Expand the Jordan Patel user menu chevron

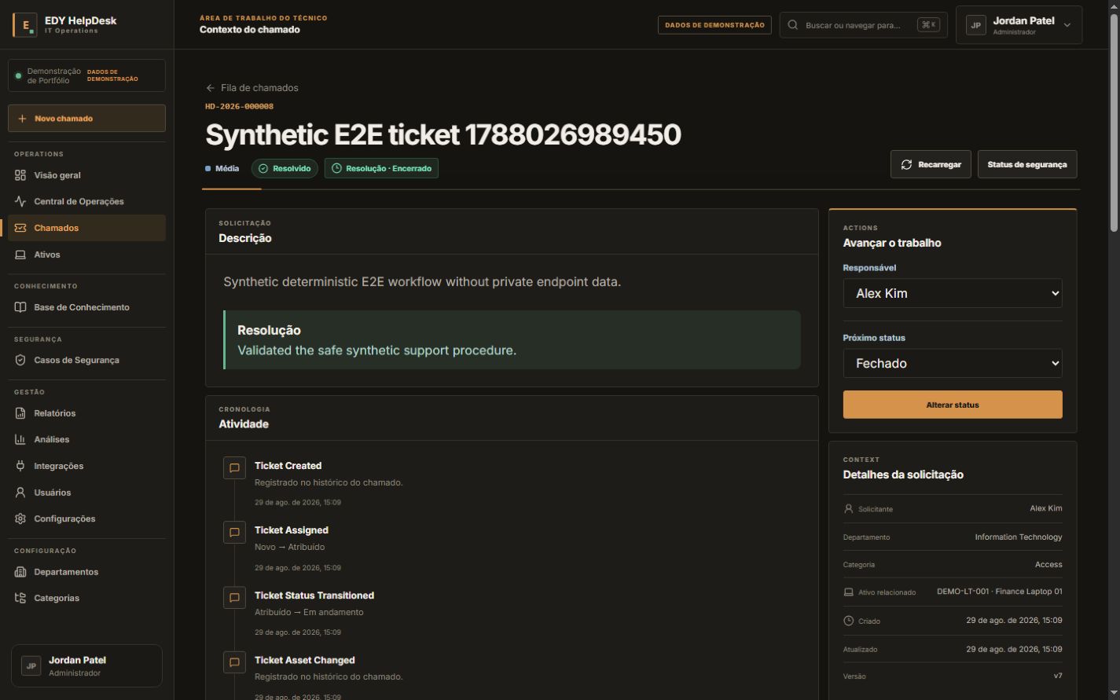coord(1067,25)
